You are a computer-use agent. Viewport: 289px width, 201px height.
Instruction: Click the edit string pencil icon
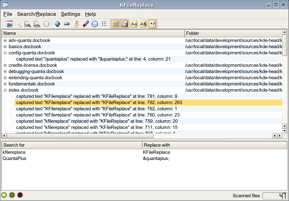tap(76, 24)
